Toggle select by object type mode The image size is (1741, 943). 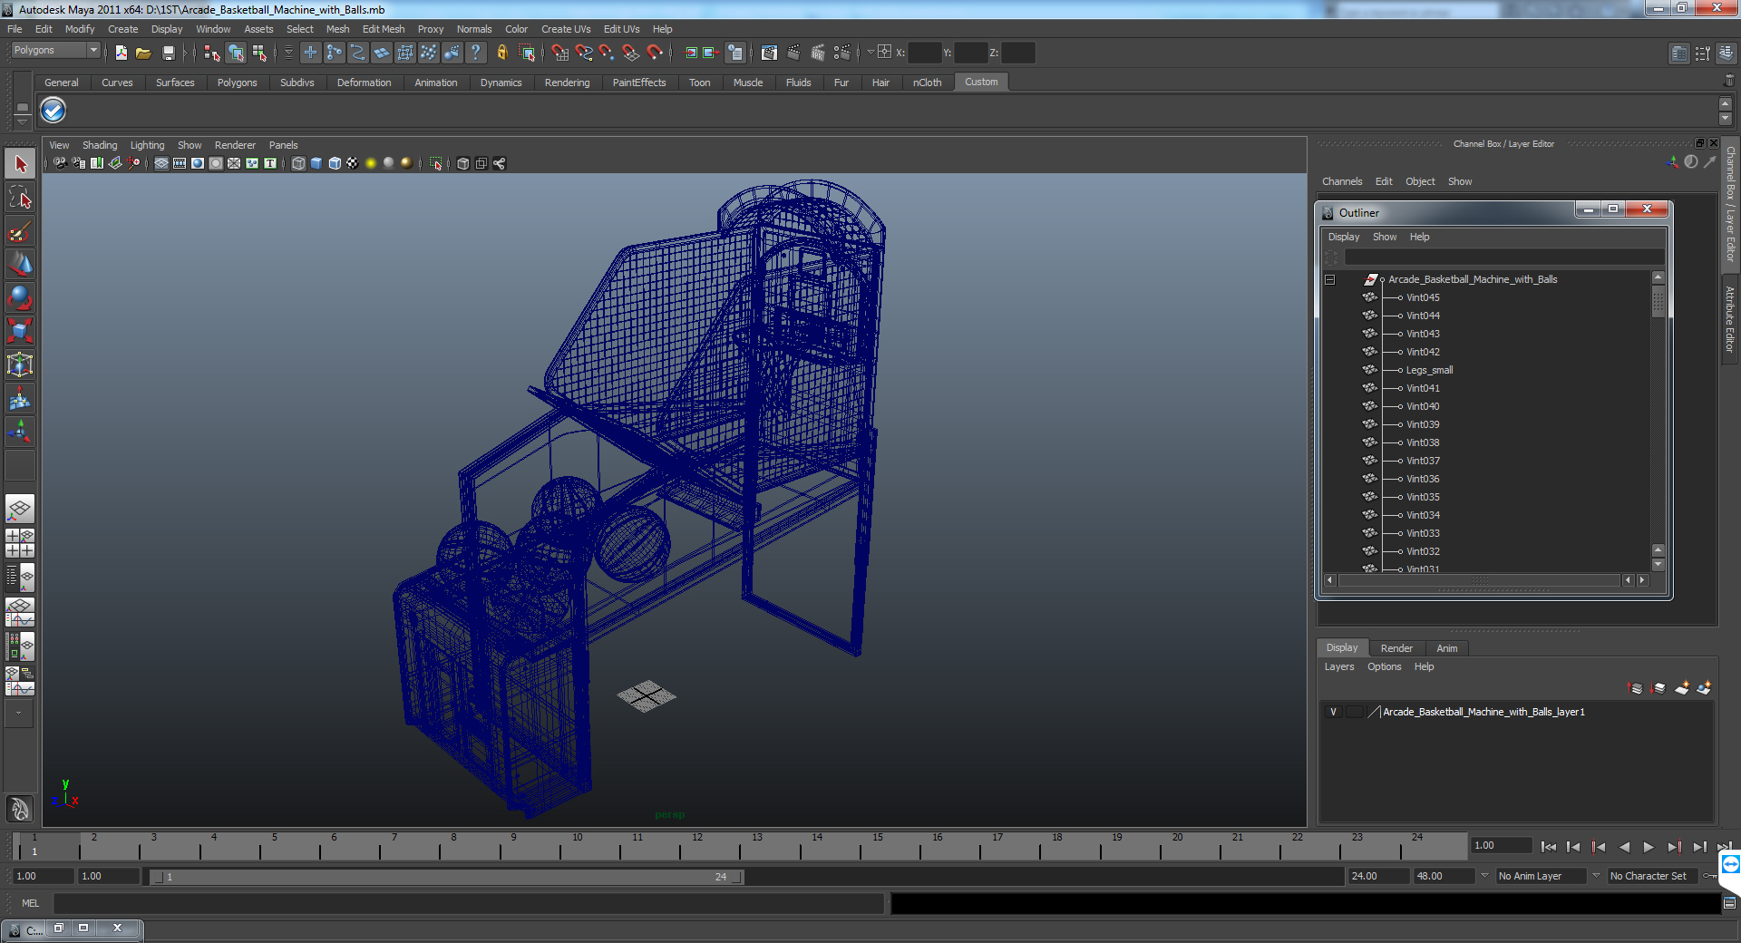tap(236, 53)
